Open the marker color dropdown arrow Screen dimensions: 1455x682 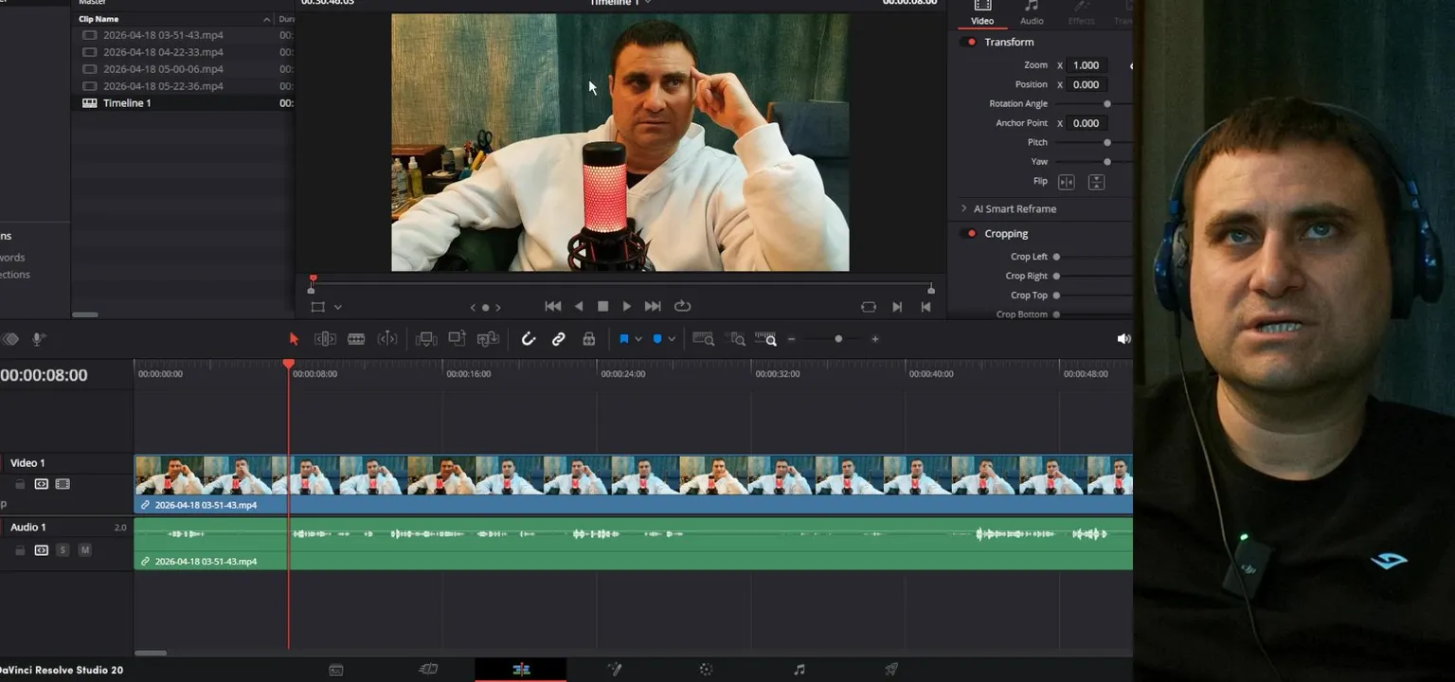pyautogui.click(x=672, y=339)
